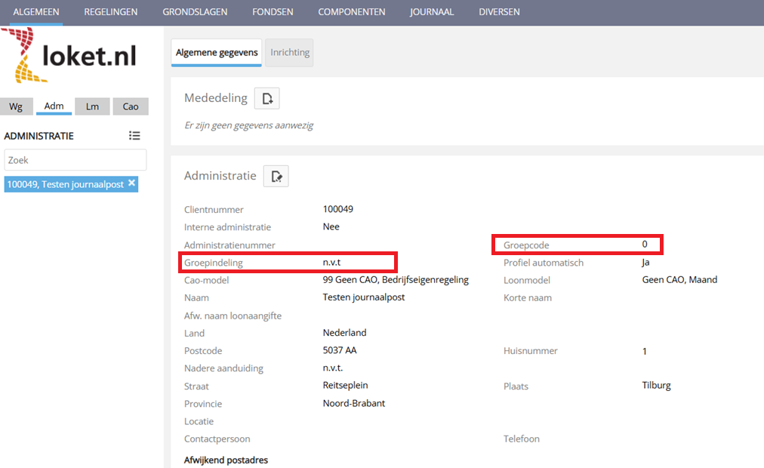The image size is (764, 468).
Task: Open the ALGEMEEN menu
Action: [x=36, y=12]
